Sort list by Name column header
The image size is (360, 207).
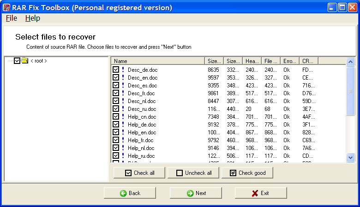coord(158,61)
